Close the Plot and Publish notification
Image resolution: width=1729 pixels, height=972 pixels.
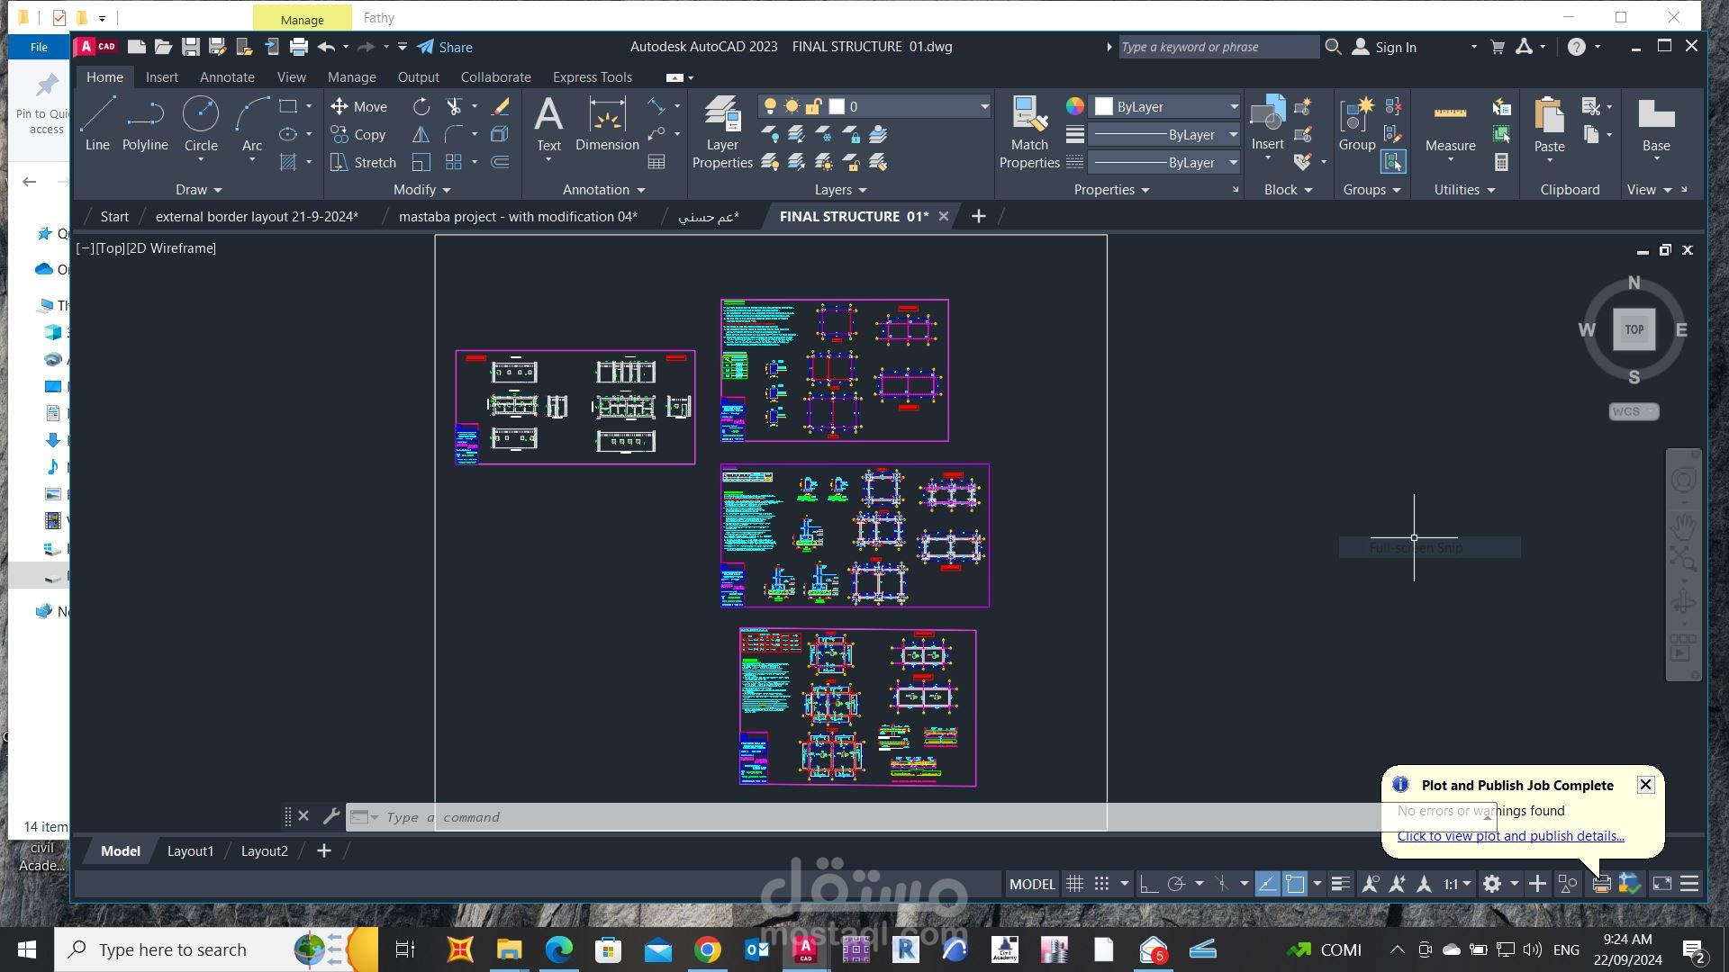[x=1645, y=784]
